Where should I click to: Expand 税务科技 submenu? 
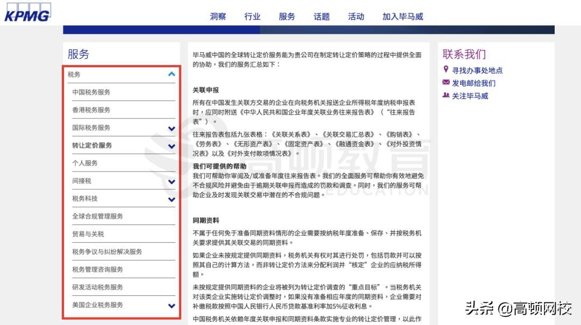pos(171,199)
